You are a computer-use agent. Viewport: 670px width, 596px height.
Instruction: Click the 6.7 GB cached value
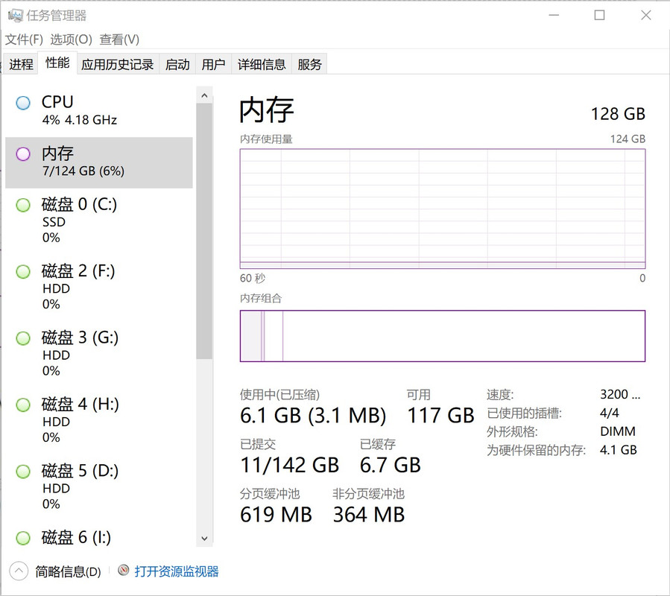[390, 466]
